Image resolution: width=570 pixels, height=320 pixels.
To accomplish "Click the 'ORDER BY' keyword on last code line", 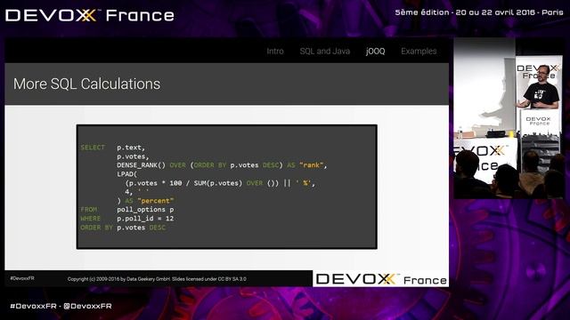I will (96, 228).
